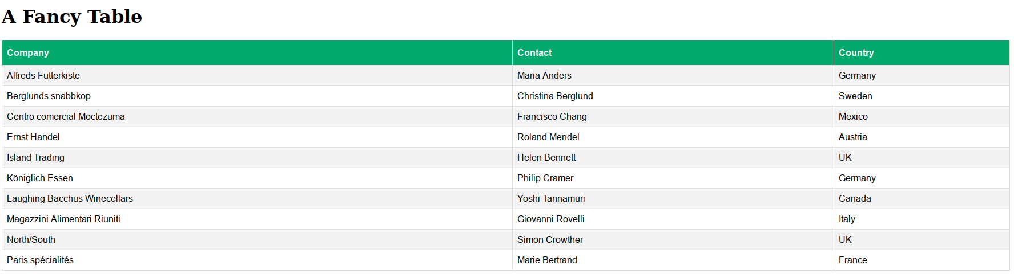Click the A Fancy Table heading
This screenshot has width=1014, height=277.
(x=72, y=17)
